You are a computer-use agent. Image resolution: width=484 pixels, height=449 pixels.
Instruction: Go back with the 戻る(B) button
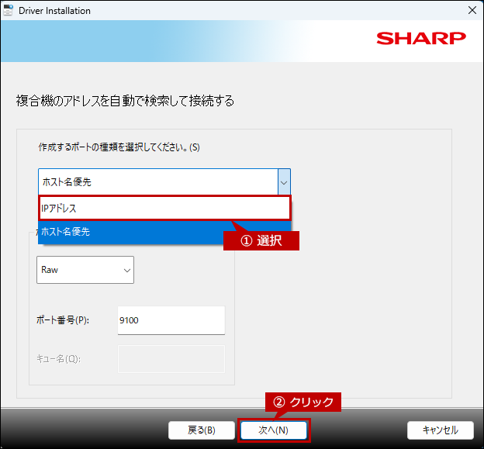click(x=202, y=430)
